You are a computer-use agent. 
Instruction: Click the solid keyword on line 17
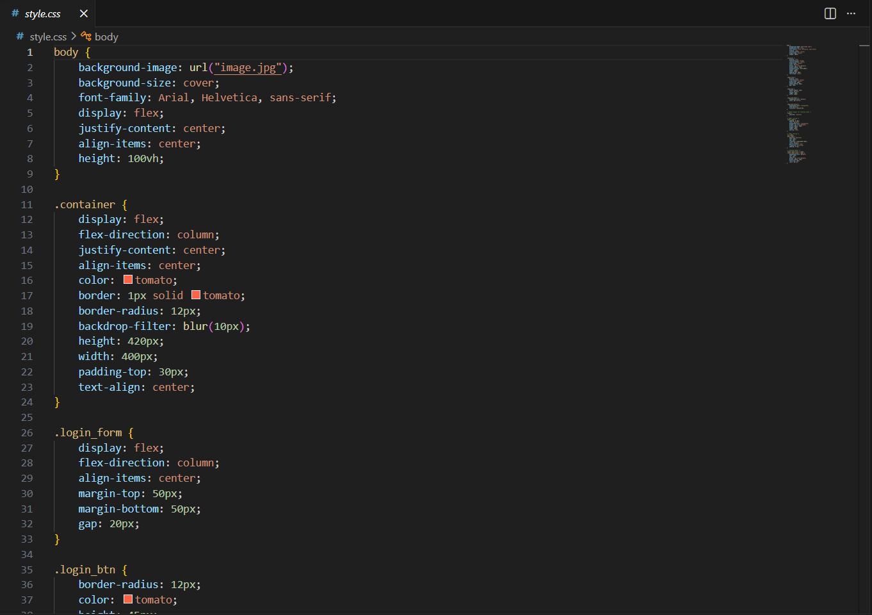pyautogui.click(x=168, y=296)
